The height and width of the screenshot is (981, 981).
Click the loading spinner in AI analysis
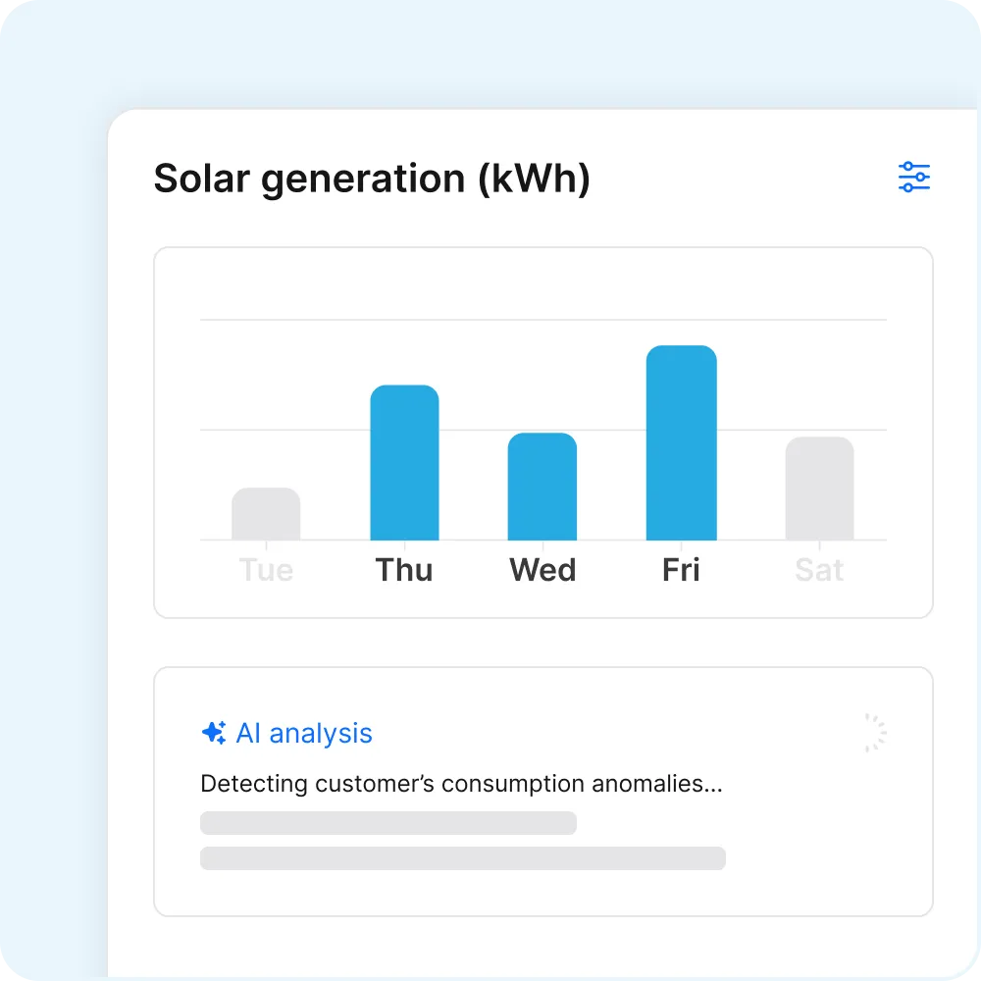874,733
